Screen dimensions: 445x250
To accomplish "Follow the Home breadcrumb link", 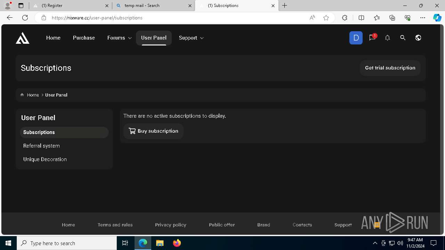I will pos(33,95).
